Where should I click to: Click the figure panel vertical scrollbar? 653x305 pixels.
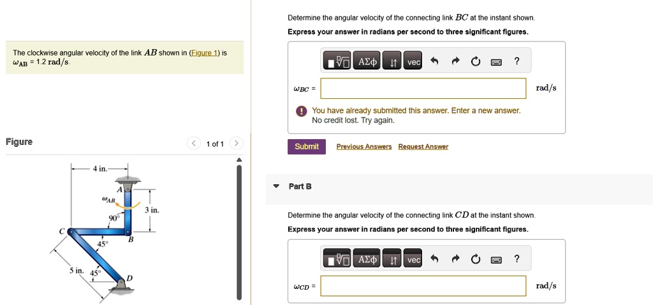240,230
